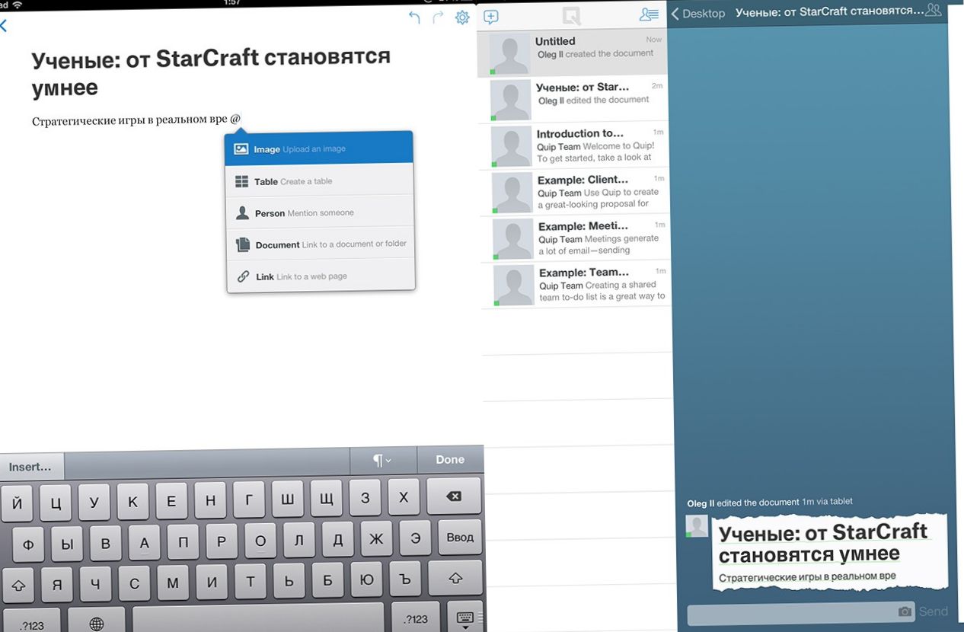Screen dimensions: 964x632
Task: Choose Document link from the insert menu
Action: point(321,244)
